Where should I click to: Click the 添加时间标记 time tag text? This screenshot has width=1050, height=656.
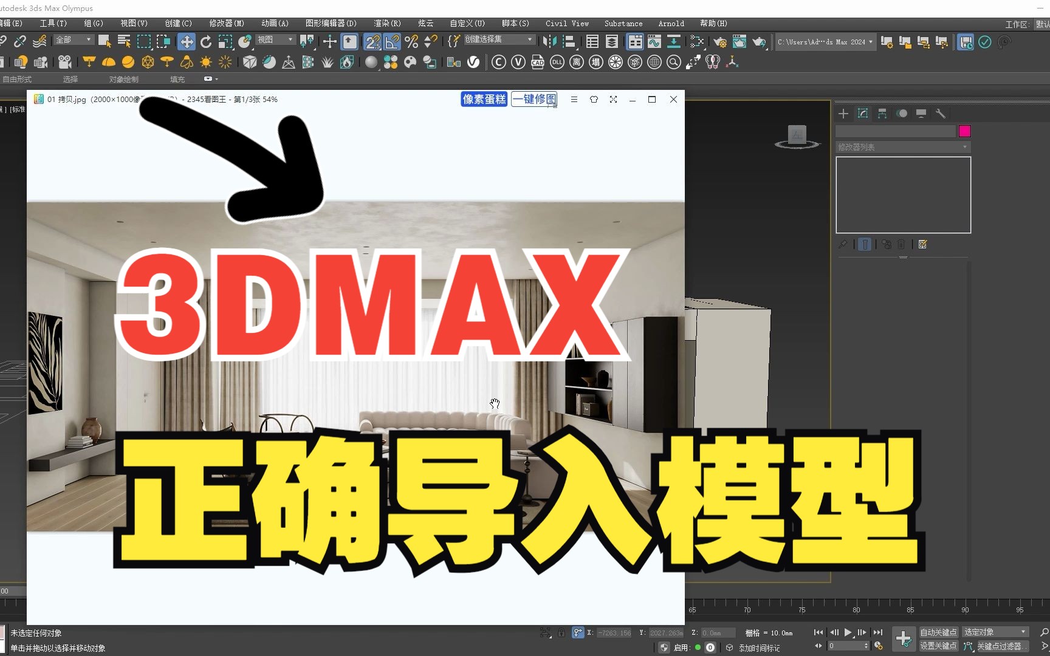point(759,648)
